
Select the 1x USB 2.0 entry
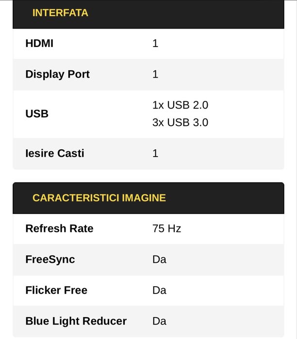pos(180,105)
